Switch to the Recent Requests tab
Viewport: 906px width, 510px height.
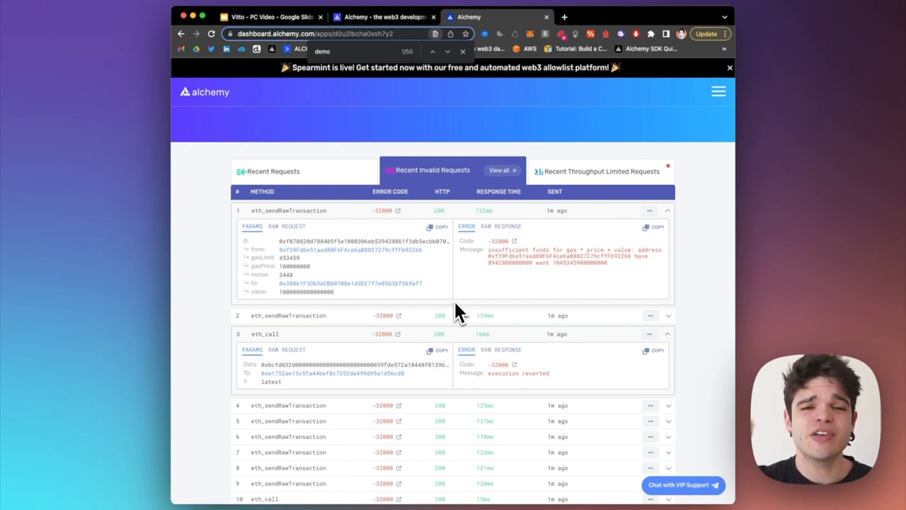tap(268, 171)
